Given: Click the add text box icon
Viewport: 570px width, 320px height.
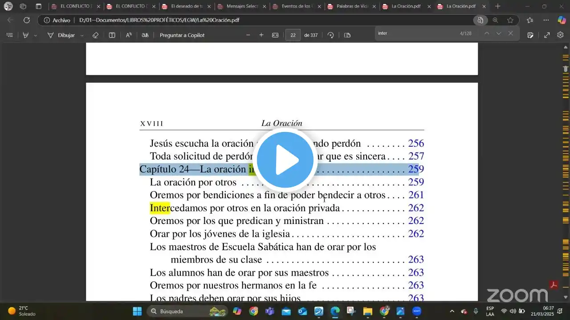Looking at the screenshot, I should tap(112, 35).
